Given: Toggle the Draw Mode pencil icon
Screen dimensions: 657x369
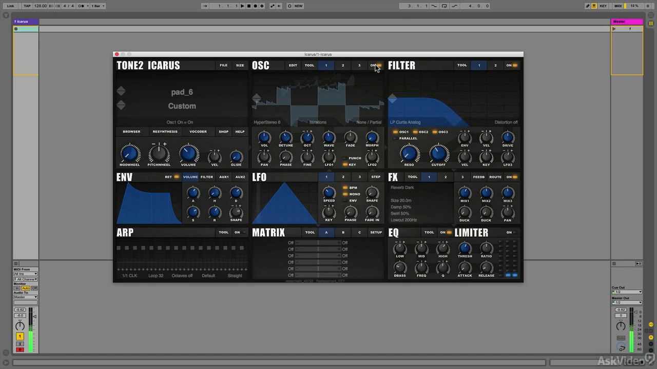Looking at the screenshot, I should coord(588,6).
